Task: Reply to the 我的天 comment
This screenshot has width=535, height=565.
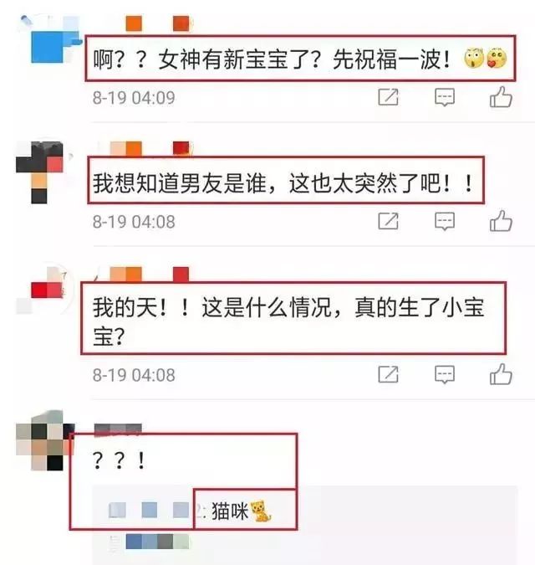Action: 445,375
